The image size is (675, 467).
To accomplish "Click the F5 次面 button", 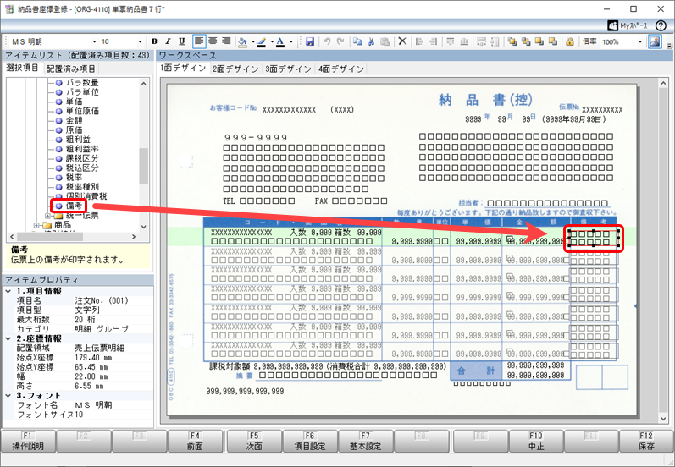I will coord(254,441).
